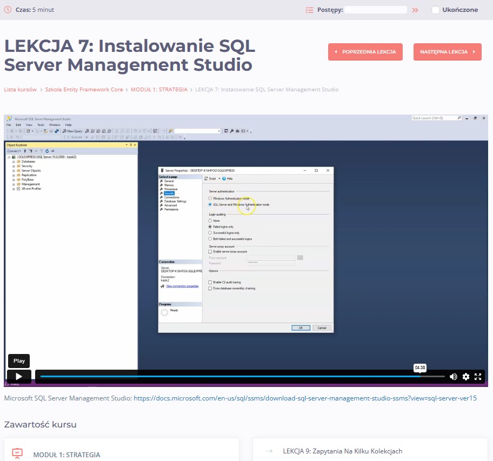Open Szkoła Entity Framework Core breadcrumb
The image size is (493, 461).
coord(84,90)
